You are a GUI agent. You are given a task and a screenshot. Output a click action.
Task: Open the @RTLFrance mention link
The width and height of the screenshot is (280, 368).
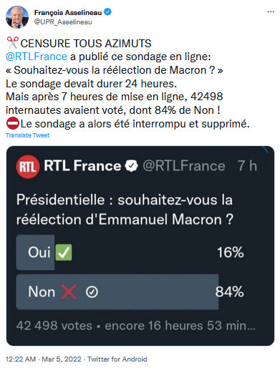pyautogui.click(x=37, y=57)
